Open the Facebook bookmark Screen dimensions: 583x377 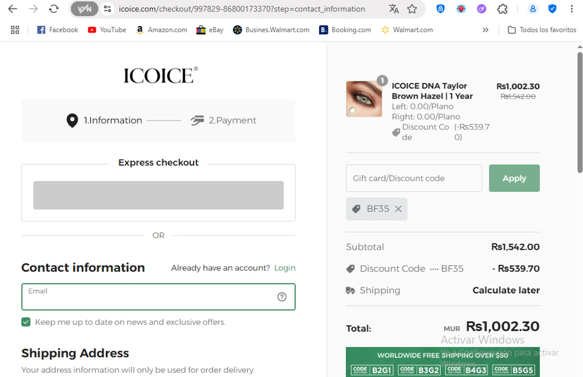coord(58,30)
